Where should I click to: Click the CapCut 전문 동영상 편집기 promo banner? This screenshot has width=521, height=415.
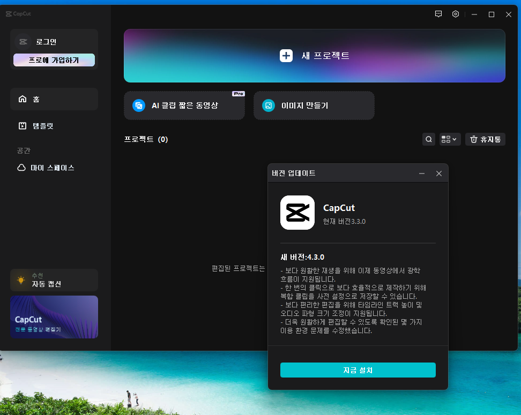pyautogui.click(x=54, y=316)
